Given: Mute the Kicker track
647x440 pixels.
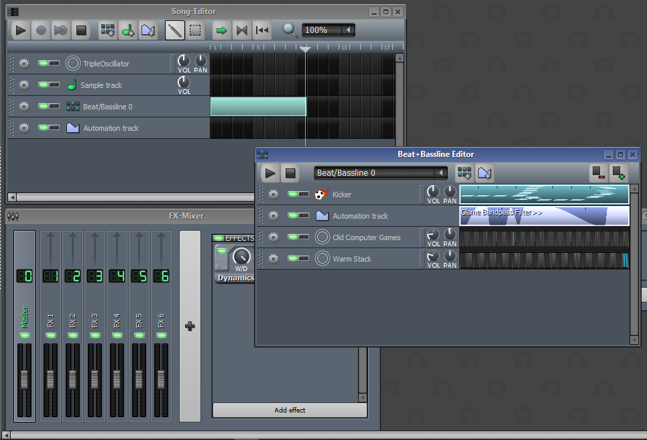Looking at the screenshot, I should click(293, 194).
